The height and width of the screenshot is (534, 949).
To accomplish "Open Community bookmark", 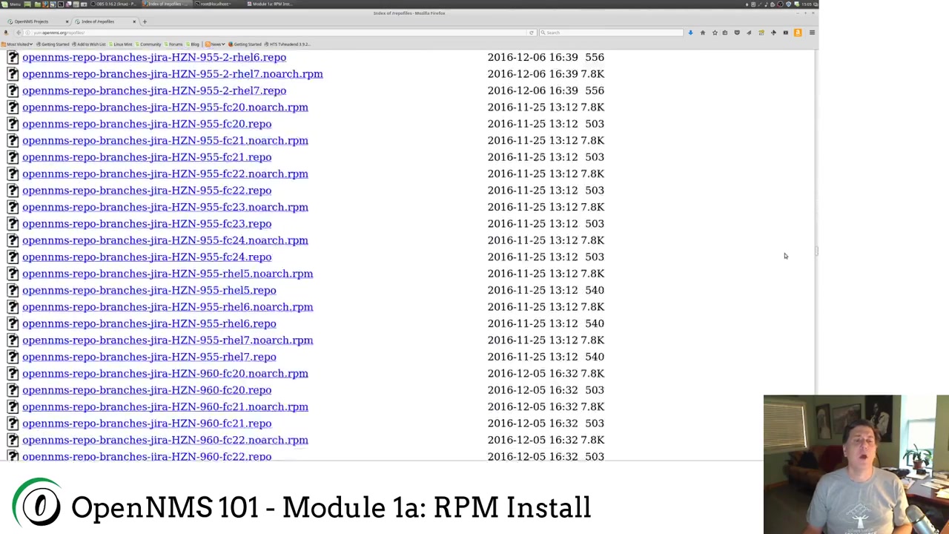I will (148, 44).
